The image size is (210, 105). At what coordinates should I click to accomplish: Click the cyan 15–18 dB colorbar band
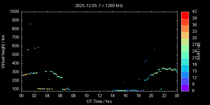pos(185,68)
